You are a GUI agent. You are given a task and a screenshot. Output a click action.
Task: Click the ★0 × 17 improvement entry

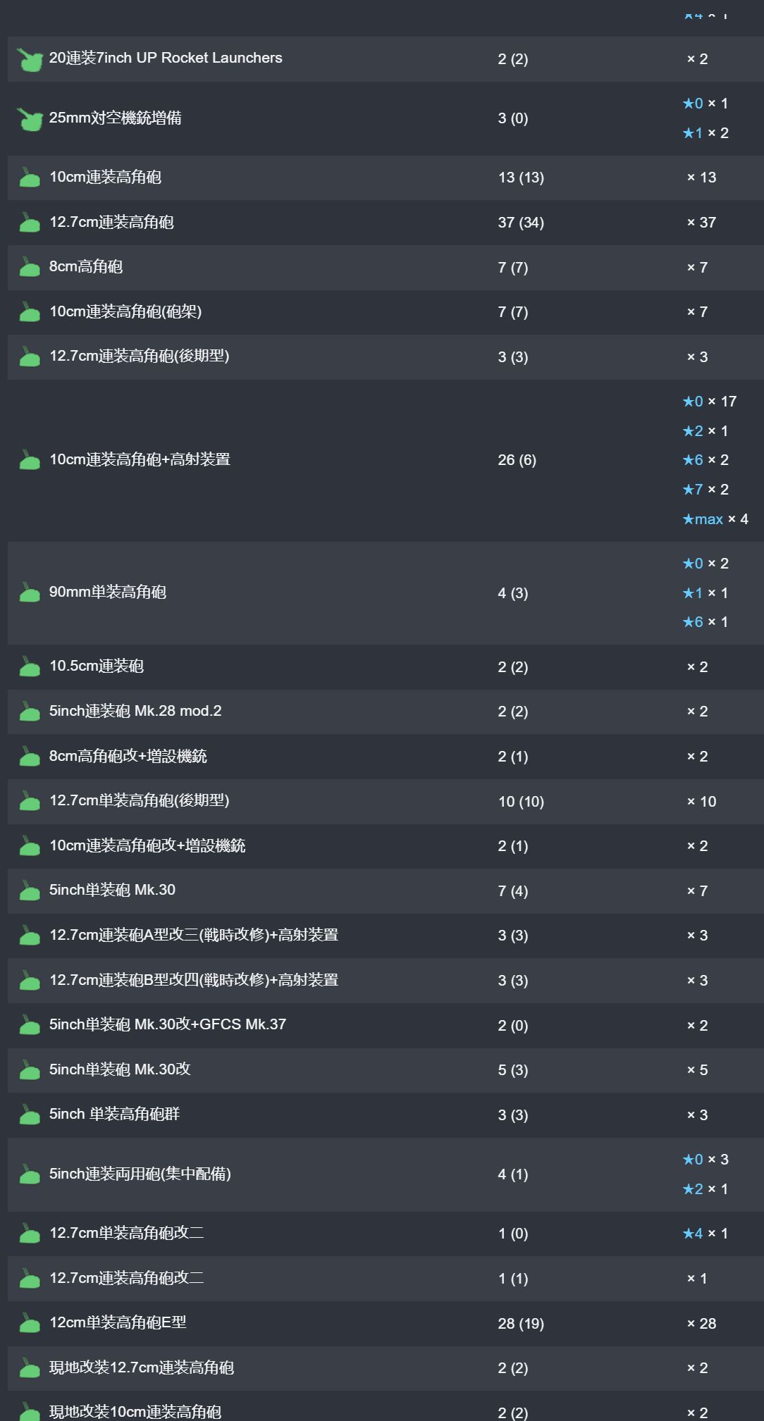(x=709, y=402)
